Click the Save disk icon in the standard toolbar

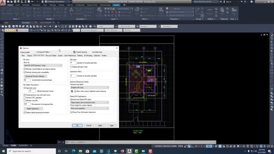click(x=9, y=27)
